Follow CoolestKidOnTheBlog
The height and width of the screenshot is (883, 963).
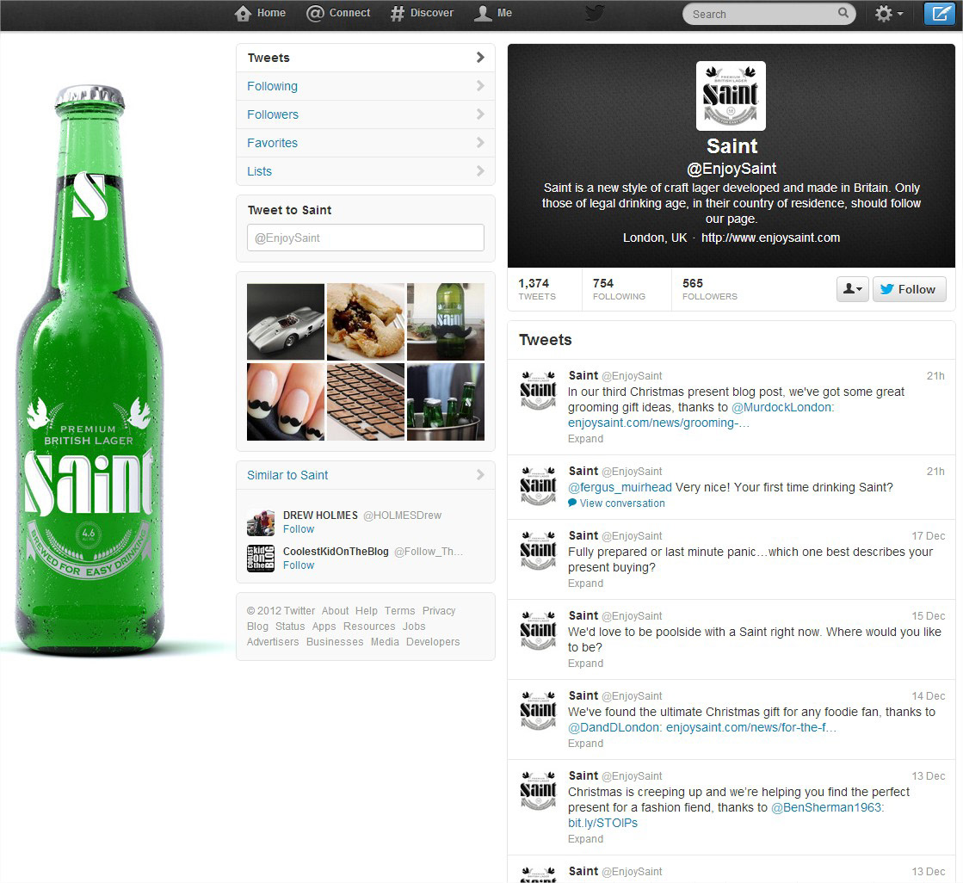299,565
